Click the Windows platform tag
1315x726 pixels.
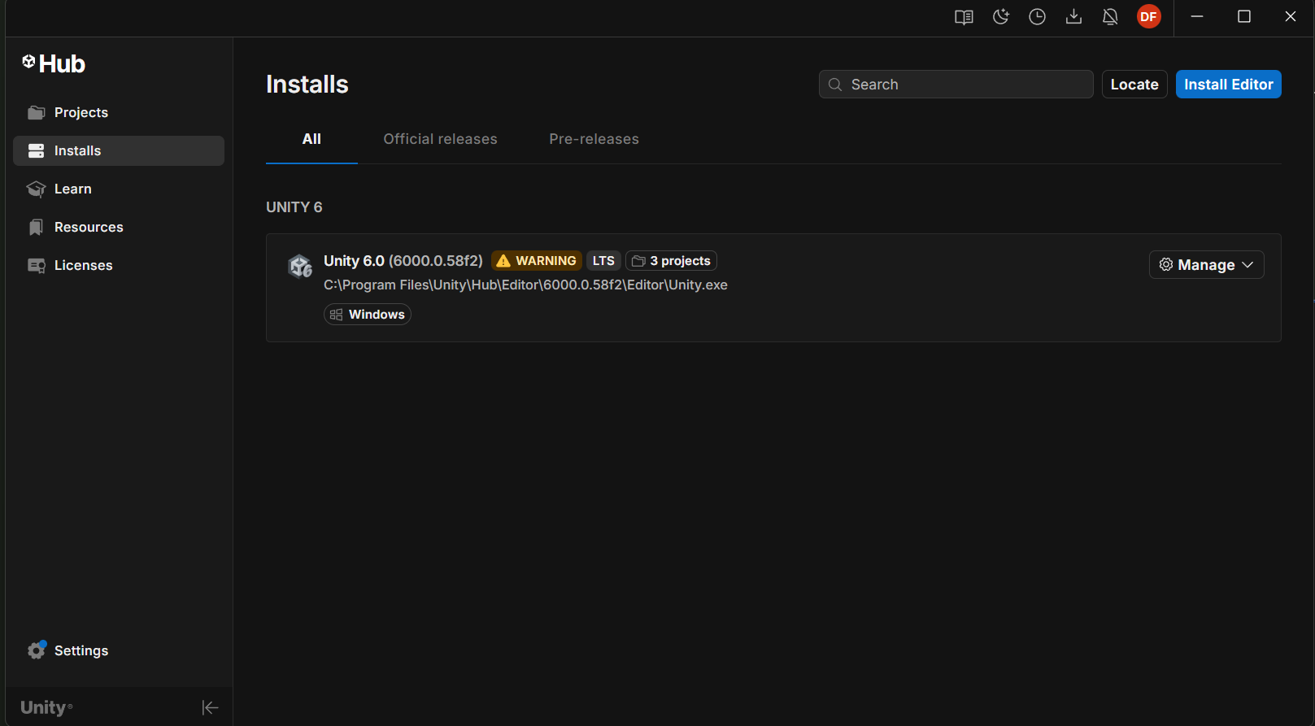pyautogui.click(x=368, y=315)
